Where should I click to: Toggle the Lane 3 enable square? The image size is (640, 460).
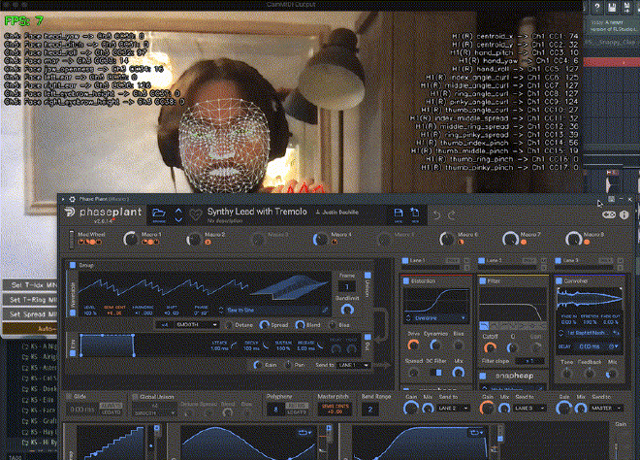point(558,260)
